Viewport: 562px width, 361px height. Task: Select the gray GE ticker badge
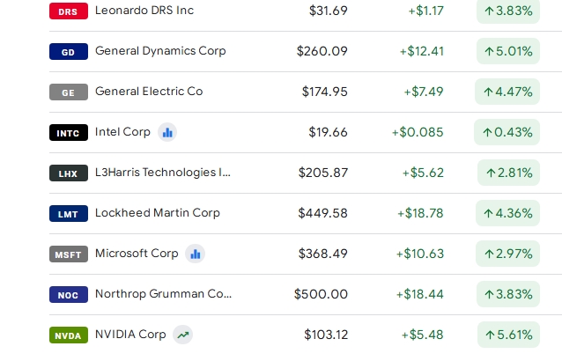[69, 92]
